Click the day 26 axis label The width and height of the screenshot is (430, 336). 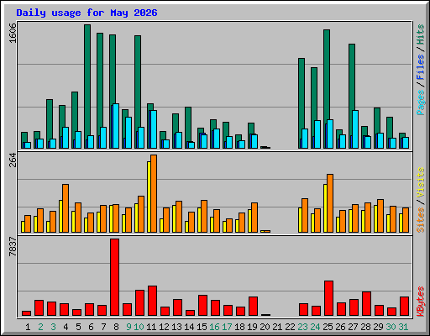(x=340, y=327)
